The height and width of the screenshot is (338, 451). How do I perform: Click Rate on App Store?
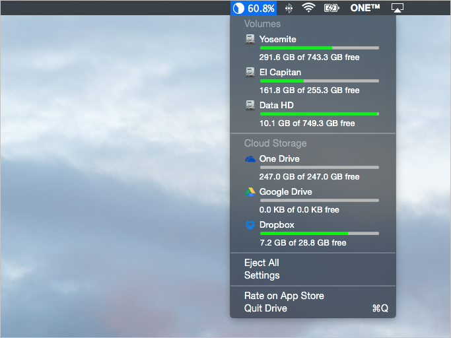[x=284, y=296]
